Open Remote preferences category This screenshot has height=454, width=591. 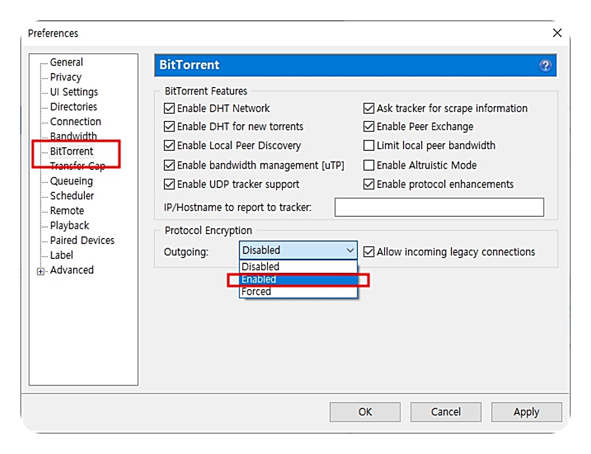(x=67, y=211)
